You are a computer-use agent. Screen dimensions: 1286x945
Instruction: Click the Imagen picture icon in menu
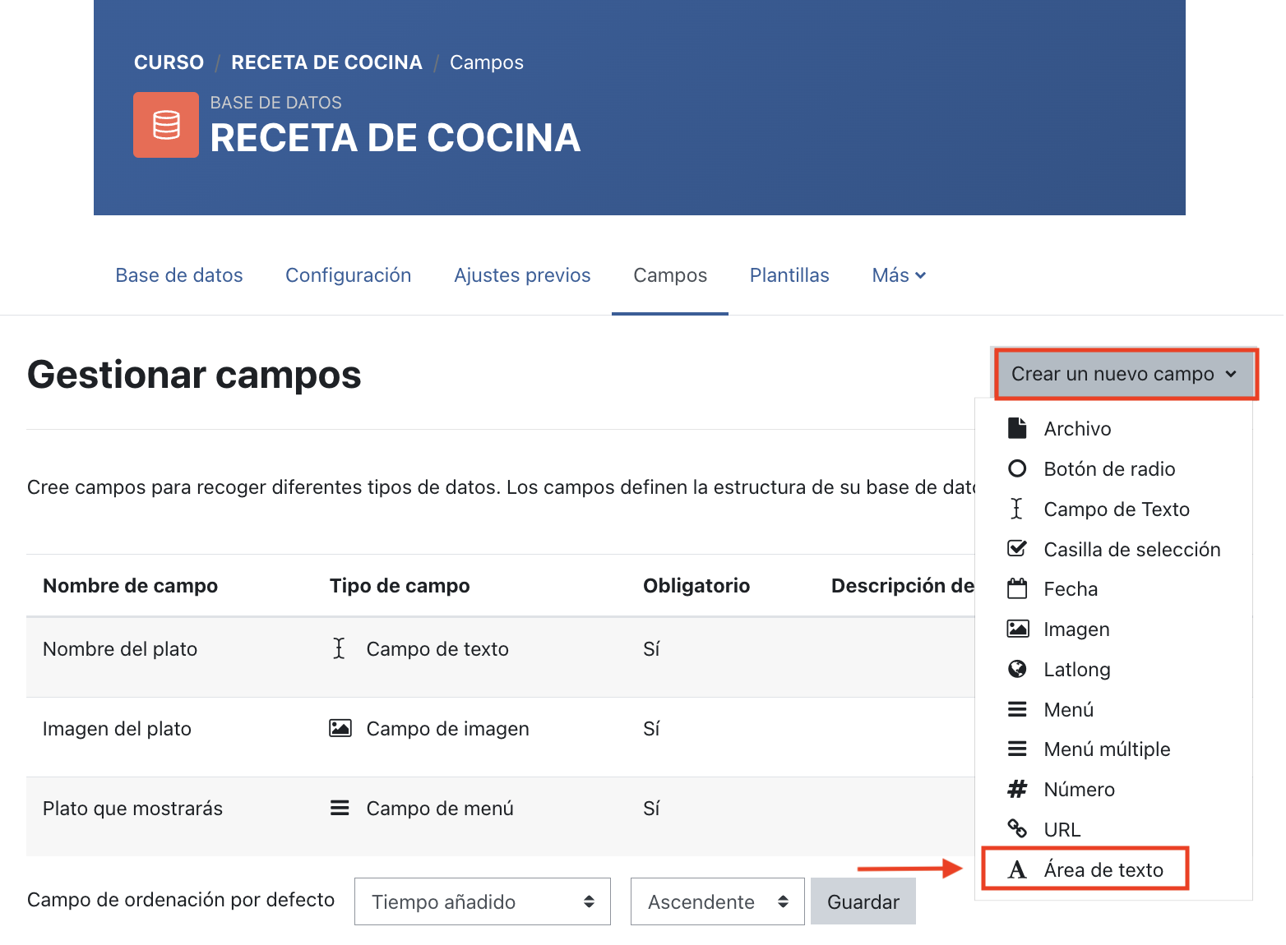(x=1017, y=629)
